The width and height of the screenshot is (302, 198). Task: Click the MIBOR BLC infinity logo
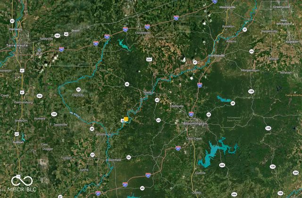click(x=22, y=181)
